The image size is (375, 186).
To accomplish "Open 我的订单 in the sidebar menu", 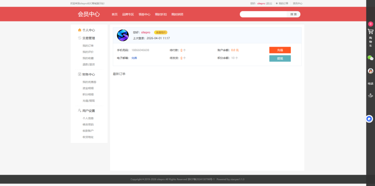I will pyautogui.click(x=88, y=46).
